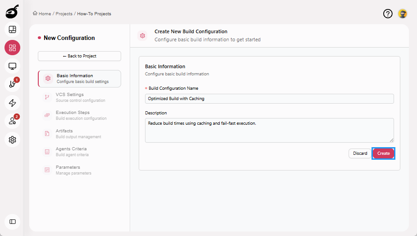Viewport: 417px width, 236px height.
Task: Open the user avatar profile menu
Action: (x=403, y=13)
